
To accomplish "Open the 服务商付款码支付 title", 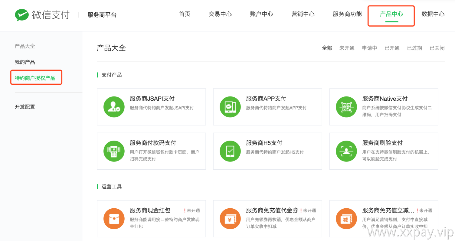I will (153, 143).
